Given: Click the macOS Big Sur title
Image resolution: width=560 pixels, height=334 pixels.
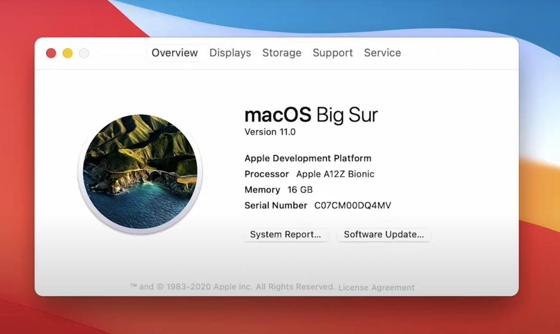Looking at the screenshot, I should pyautogui.click(x=311, y=115).
